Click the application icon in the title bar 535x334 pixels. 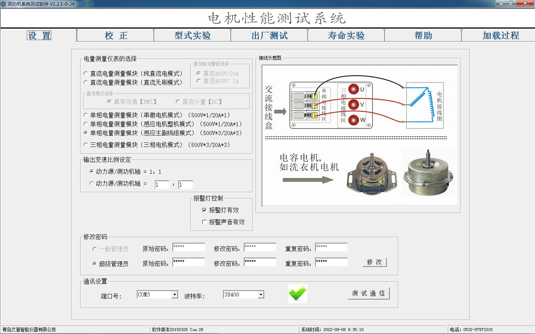pyautogui.click(x=4, y=3)
